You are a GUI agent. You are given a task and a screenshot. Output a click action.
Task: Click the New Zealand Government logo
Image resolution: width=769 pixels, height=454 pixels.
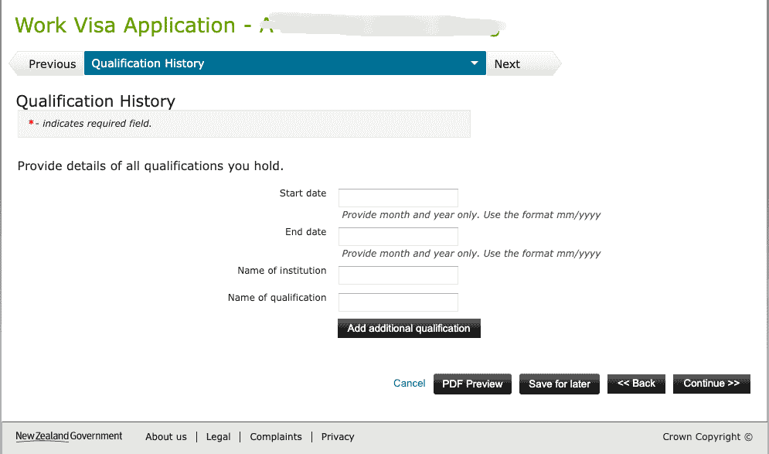point(69,436)
